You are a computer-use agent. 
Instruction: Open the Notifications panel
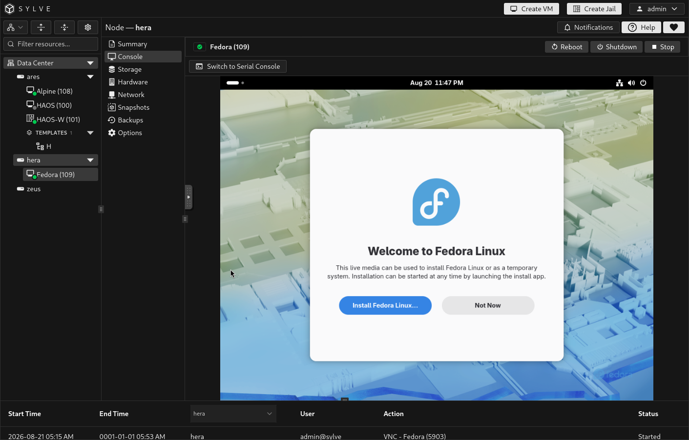pos(588,27)
